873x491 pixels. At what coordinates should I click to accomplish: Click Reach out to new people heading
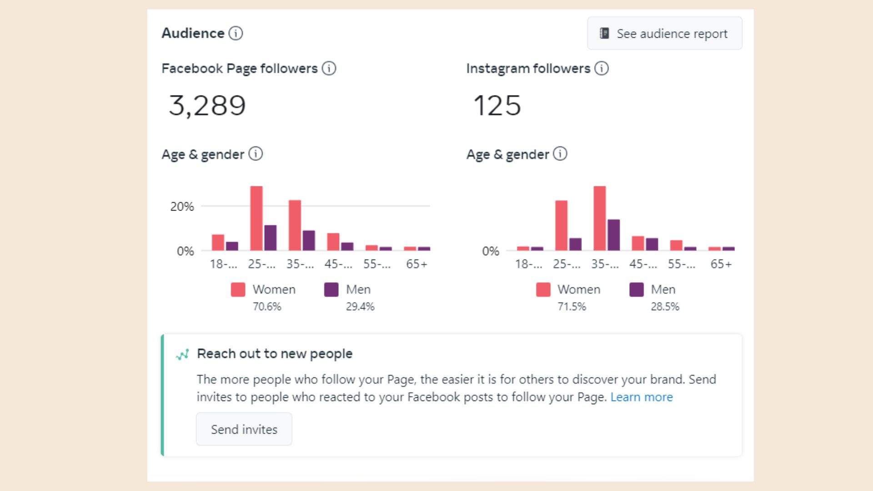[275, 354]
